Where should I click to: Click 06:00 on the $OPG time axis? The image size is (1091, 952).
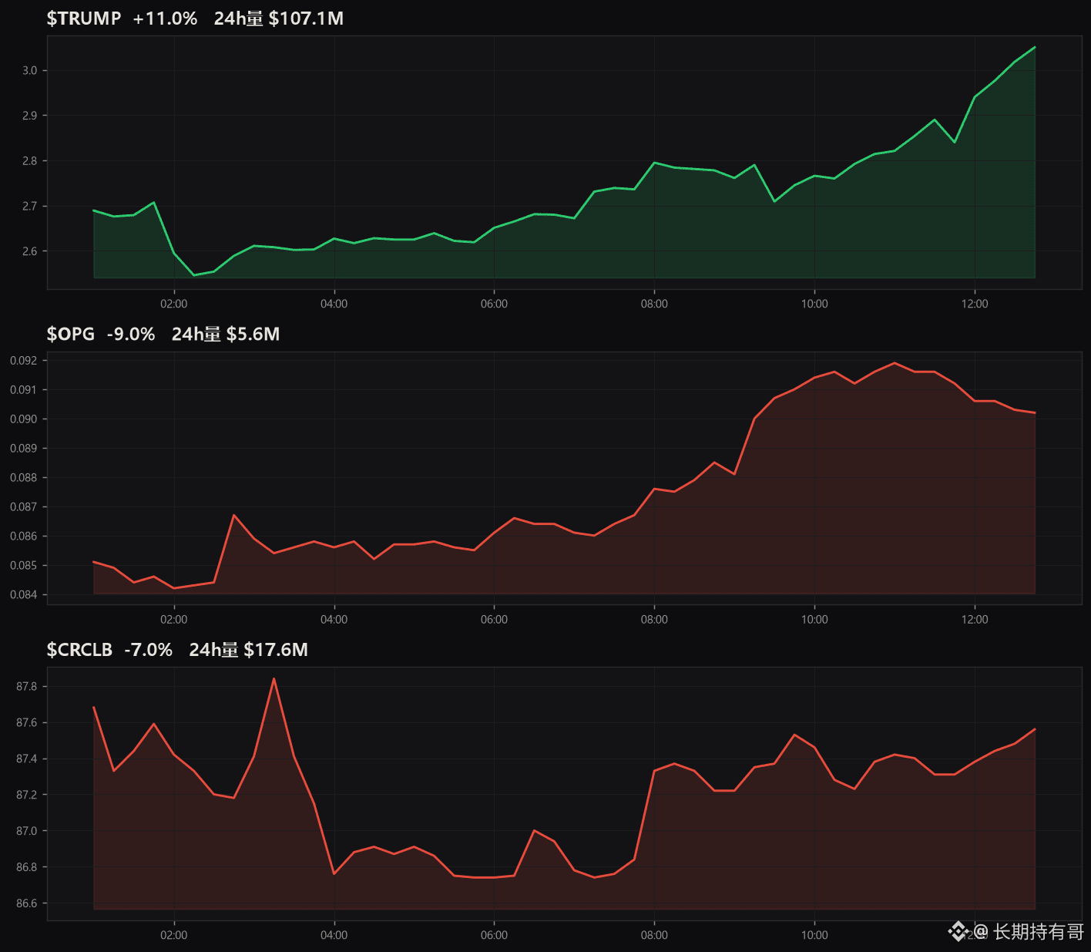coord(495,619)
